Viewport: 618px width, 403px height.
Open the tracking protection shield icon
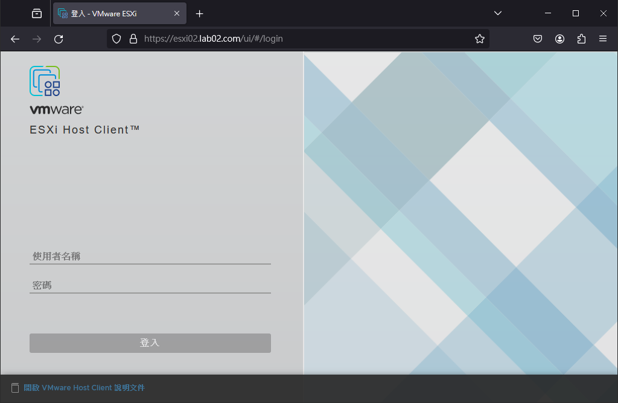click(x=116, y=39)
